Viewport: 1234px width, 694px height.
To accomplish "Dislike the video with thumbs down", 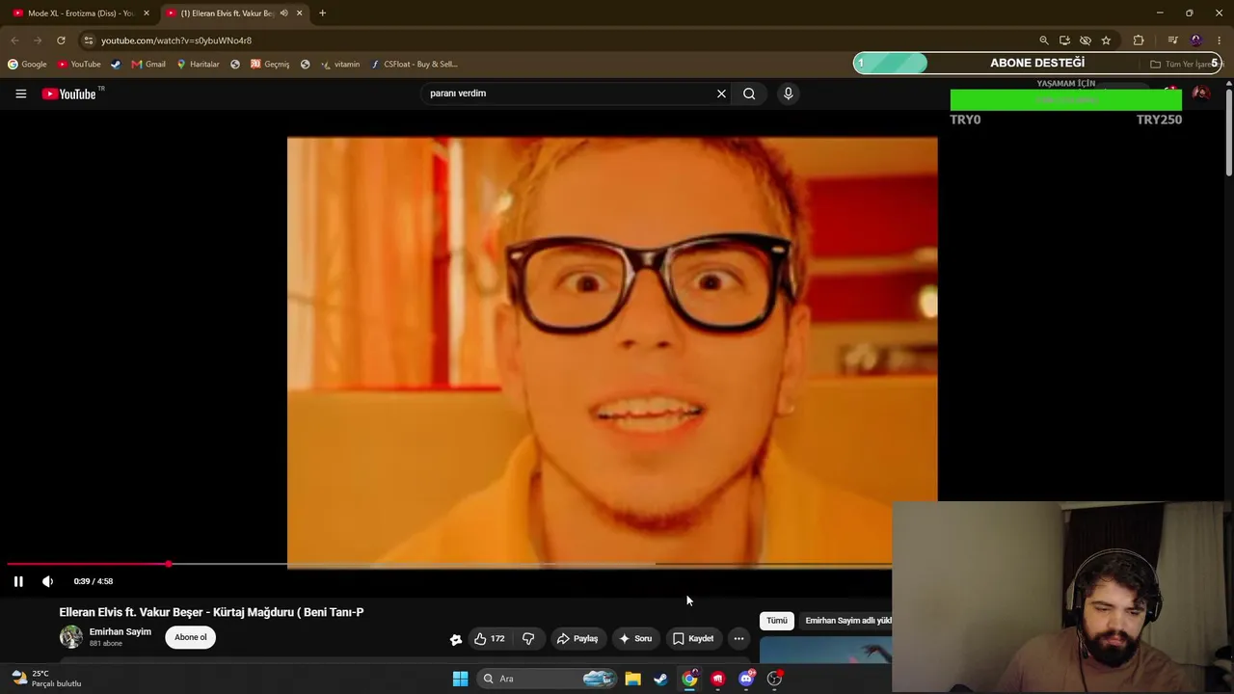I will (x=528, y=638).
